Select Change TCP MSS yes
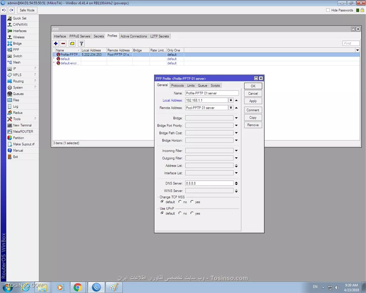This screenshot has height=293, width=366. [192, 202]
